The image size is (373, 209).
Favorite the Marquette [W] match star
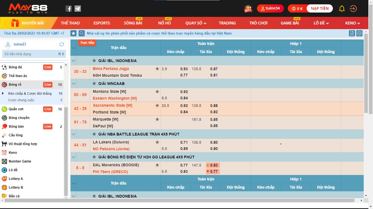pos(157,119)
